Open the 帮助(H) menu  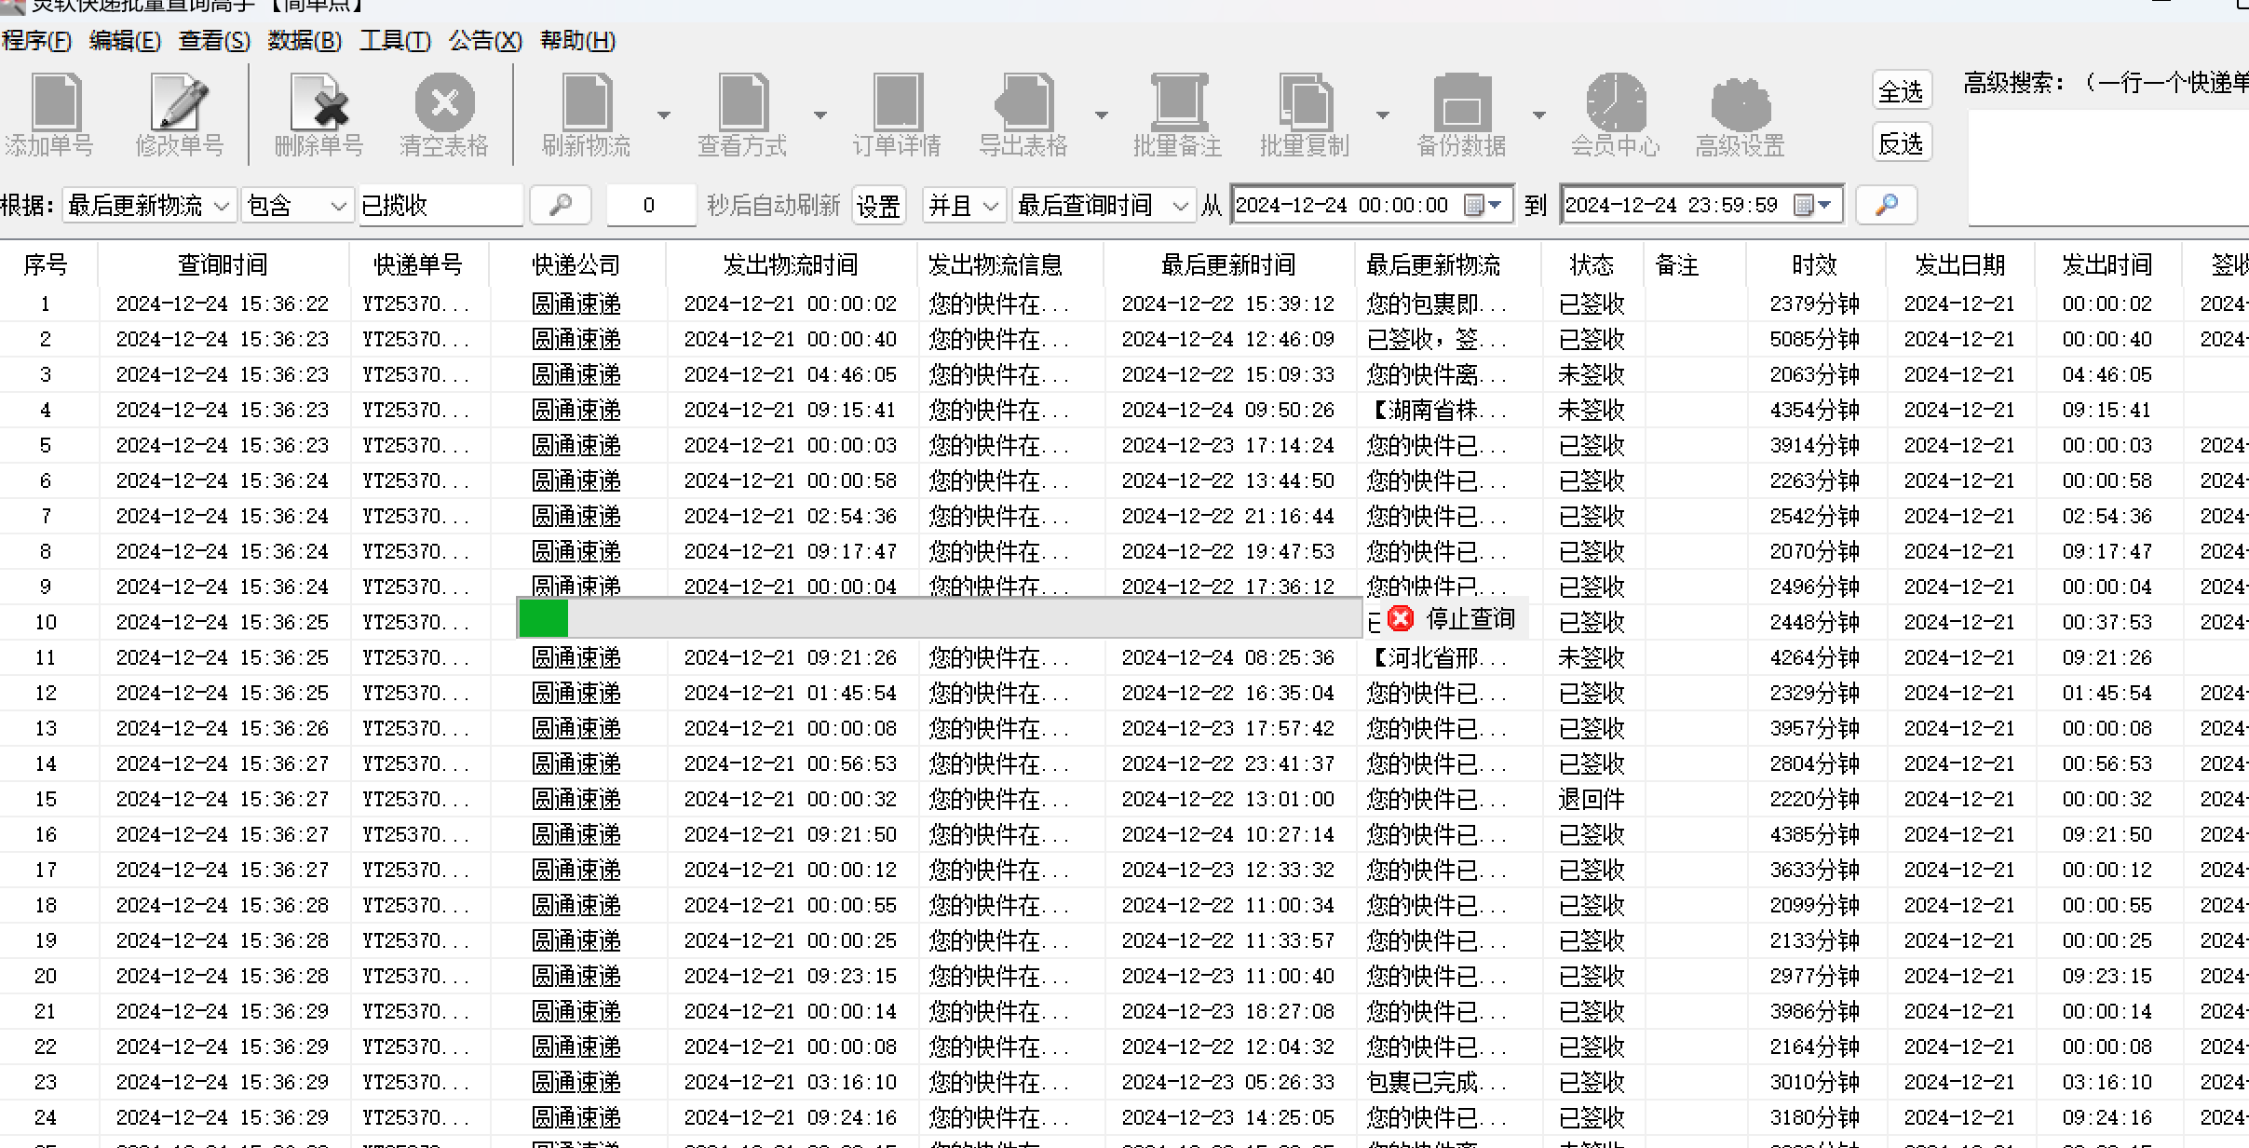click(577, 41)
